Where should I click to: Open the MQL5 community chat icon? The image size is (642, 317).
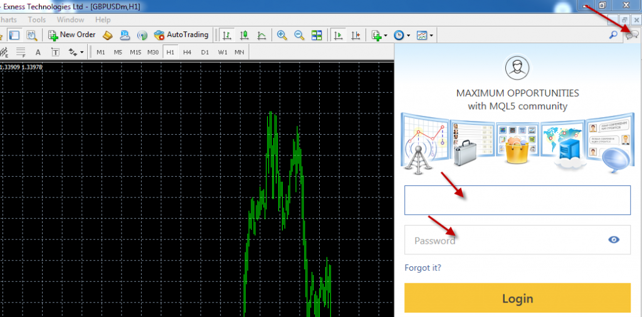(x=632, y=35)
